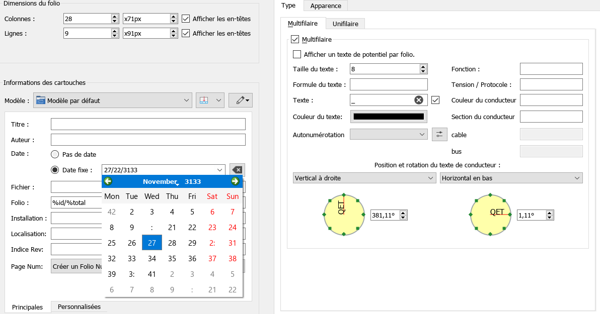Switch to the Unifilaire tab
The height and width of the screenshot is (314, 600).
(x=345, y=24)
